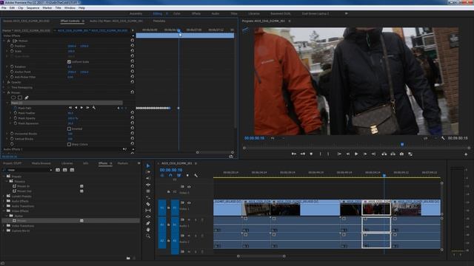The width and height of the screenshot is (474, 266).
Task: Create new custom bin in Effects panel
Action: [128, 258]
